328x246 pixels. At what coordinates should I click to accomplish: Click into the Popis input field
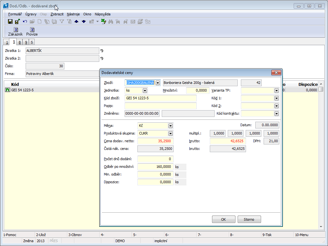point(160,106)
